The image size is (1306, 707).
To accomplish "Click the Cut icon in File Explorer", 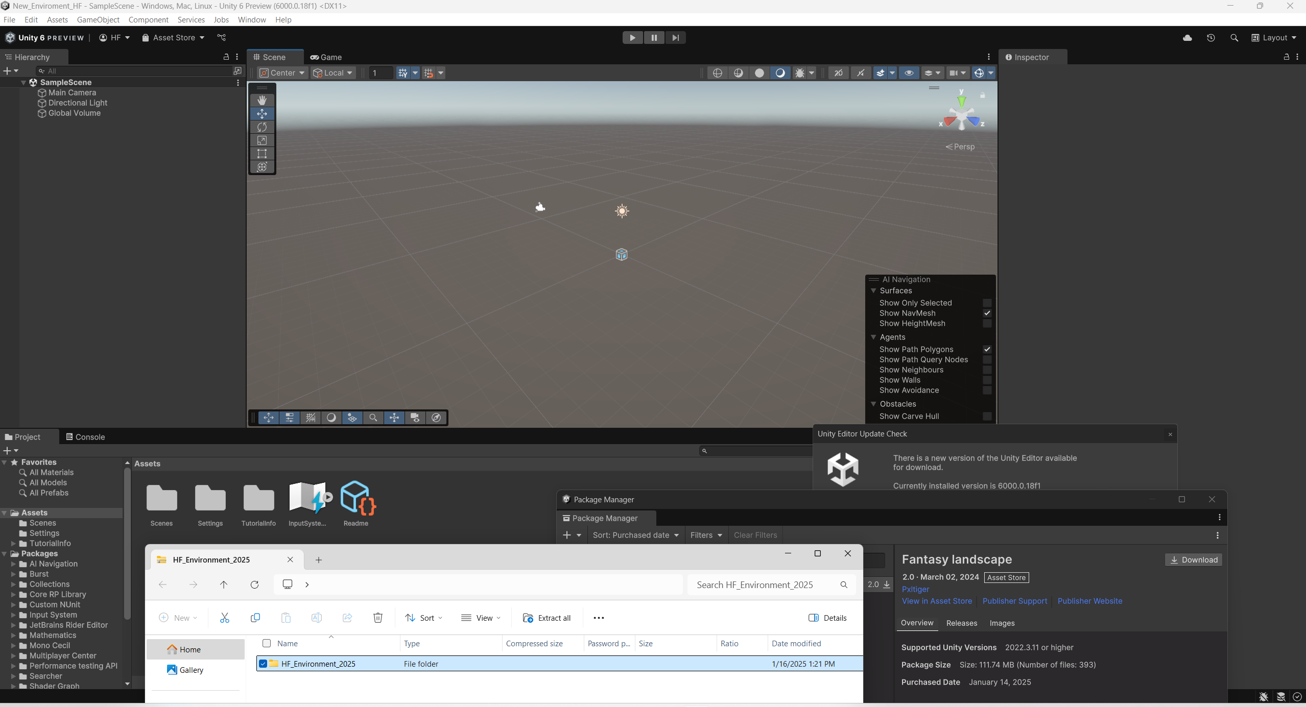I will 225,618.
